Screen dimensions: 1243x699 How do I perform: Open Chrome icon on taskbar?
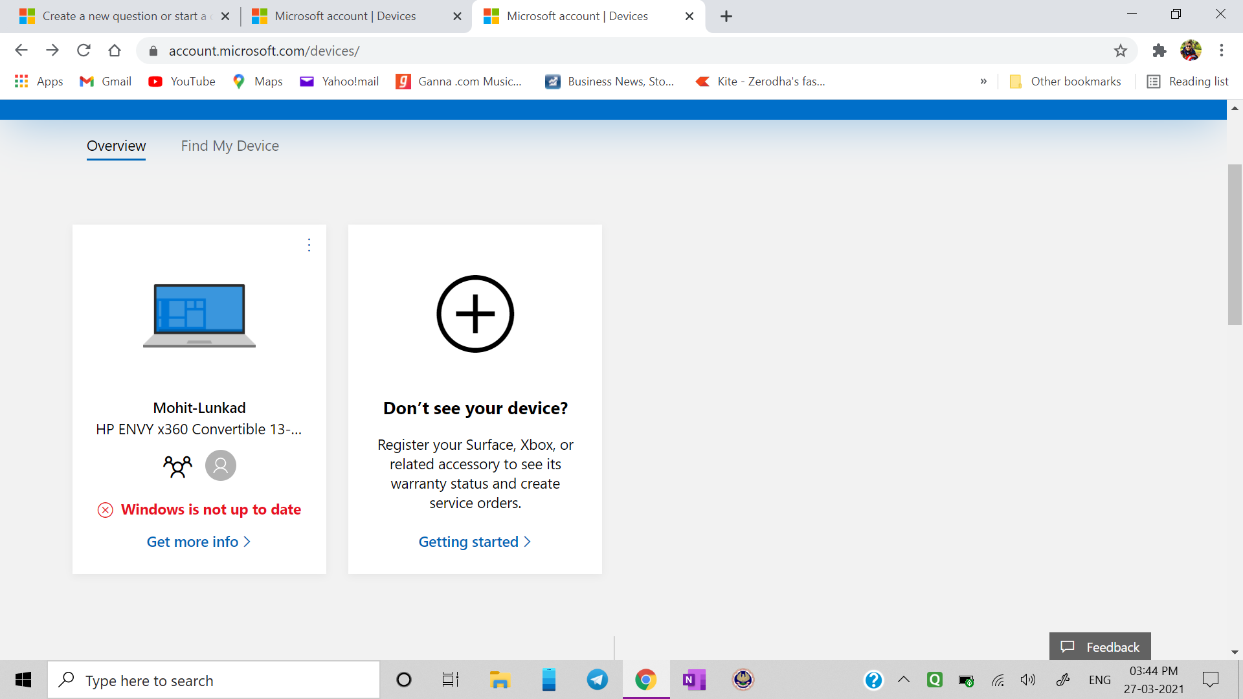click(645, 680)
